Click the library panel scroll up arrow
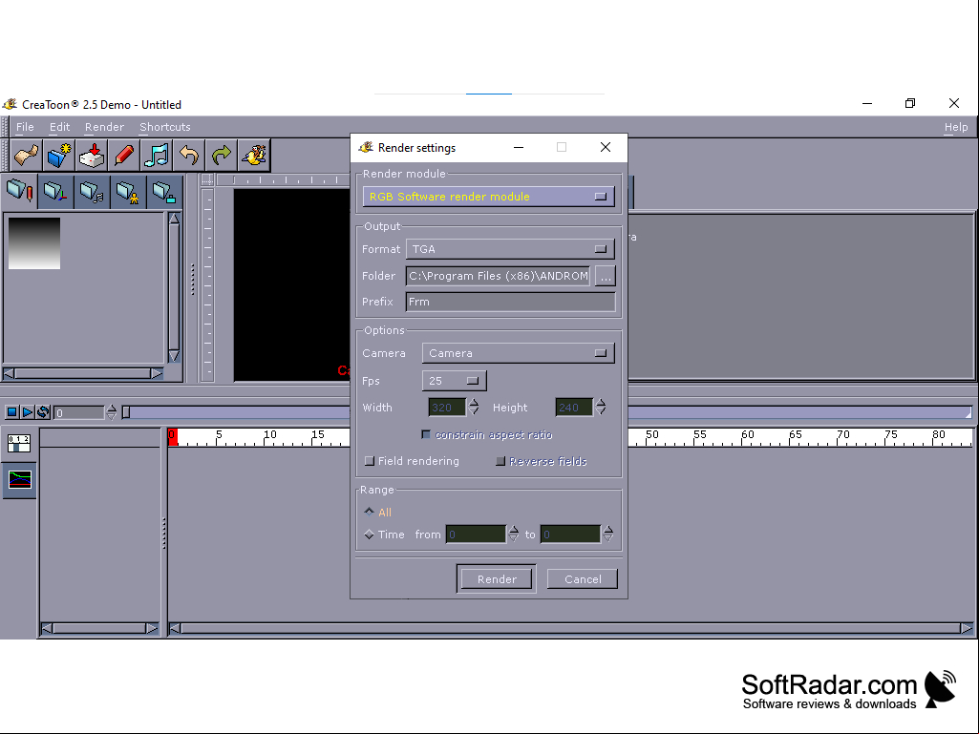This screenshot has height=734, width=979. pos(174,220)
